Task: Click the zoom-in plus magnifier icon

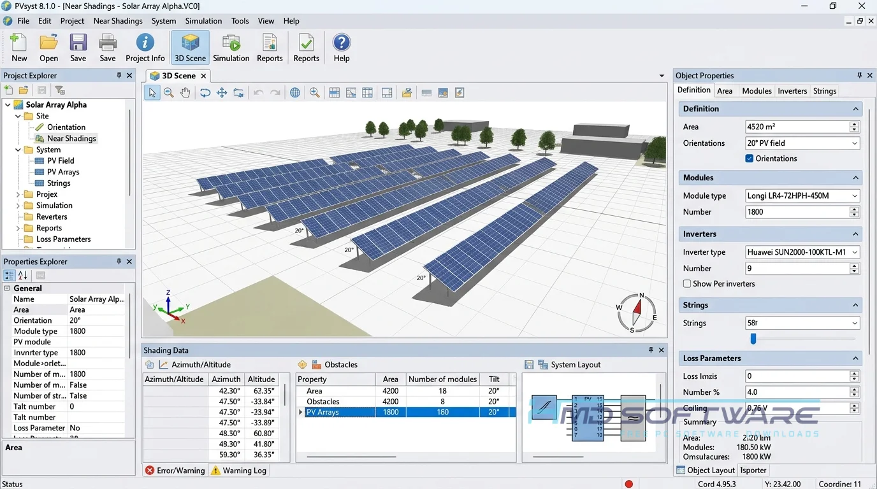Action: 314,92
